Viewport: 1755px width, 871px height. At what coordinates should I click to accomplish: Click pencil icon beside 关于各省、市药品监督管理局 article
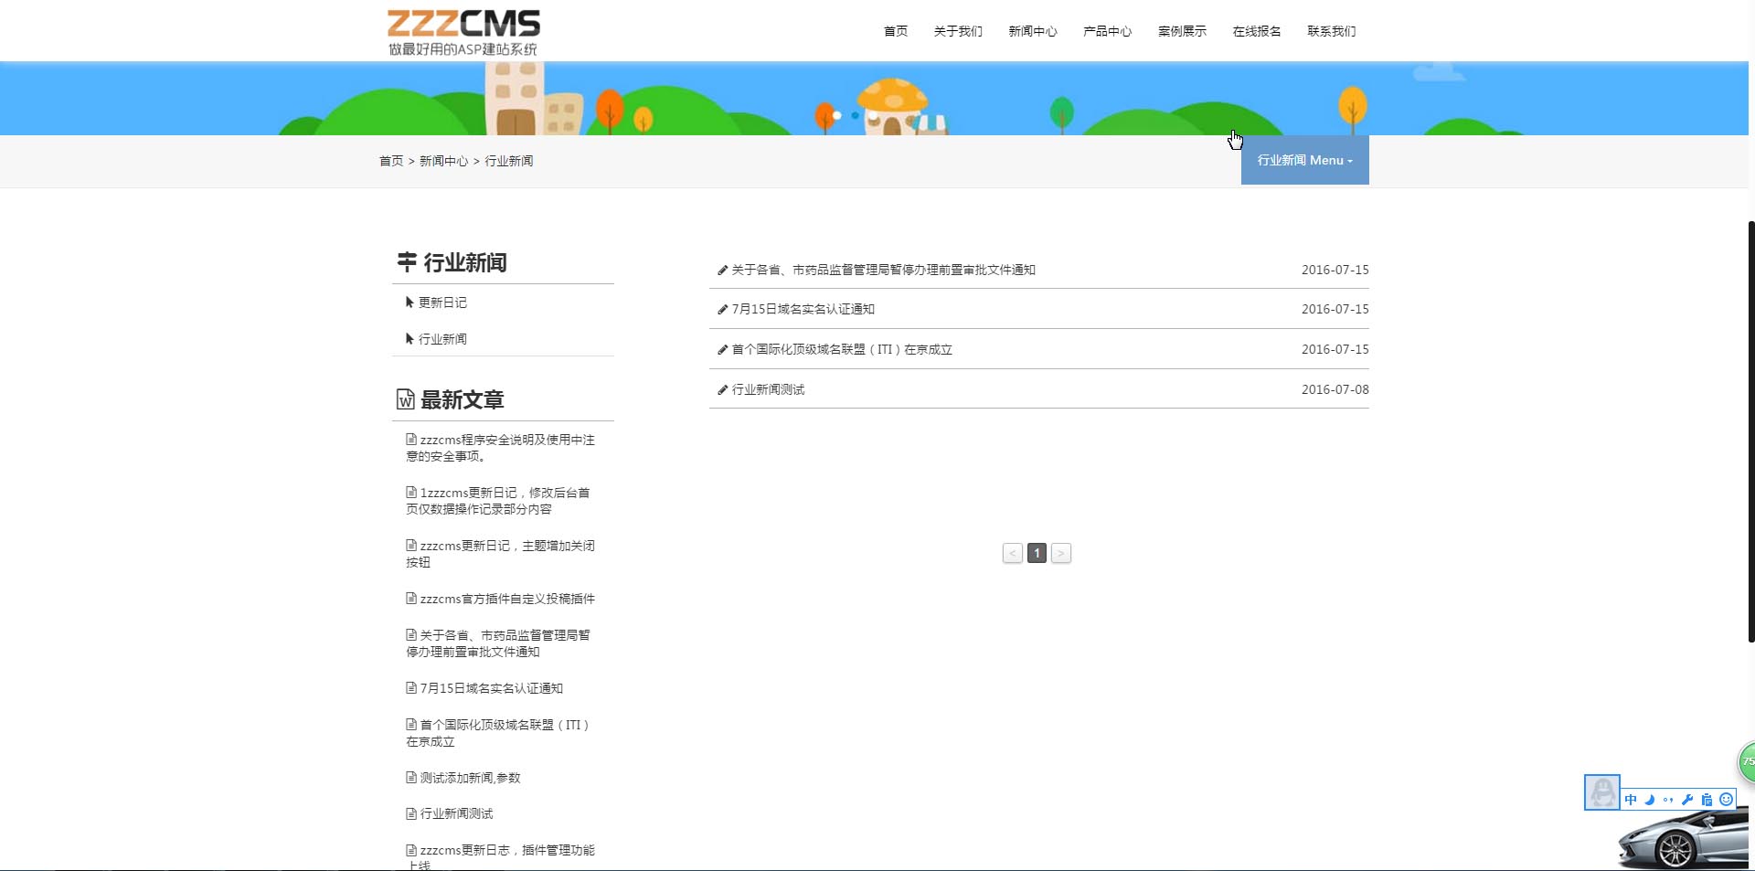coord(722,271)
